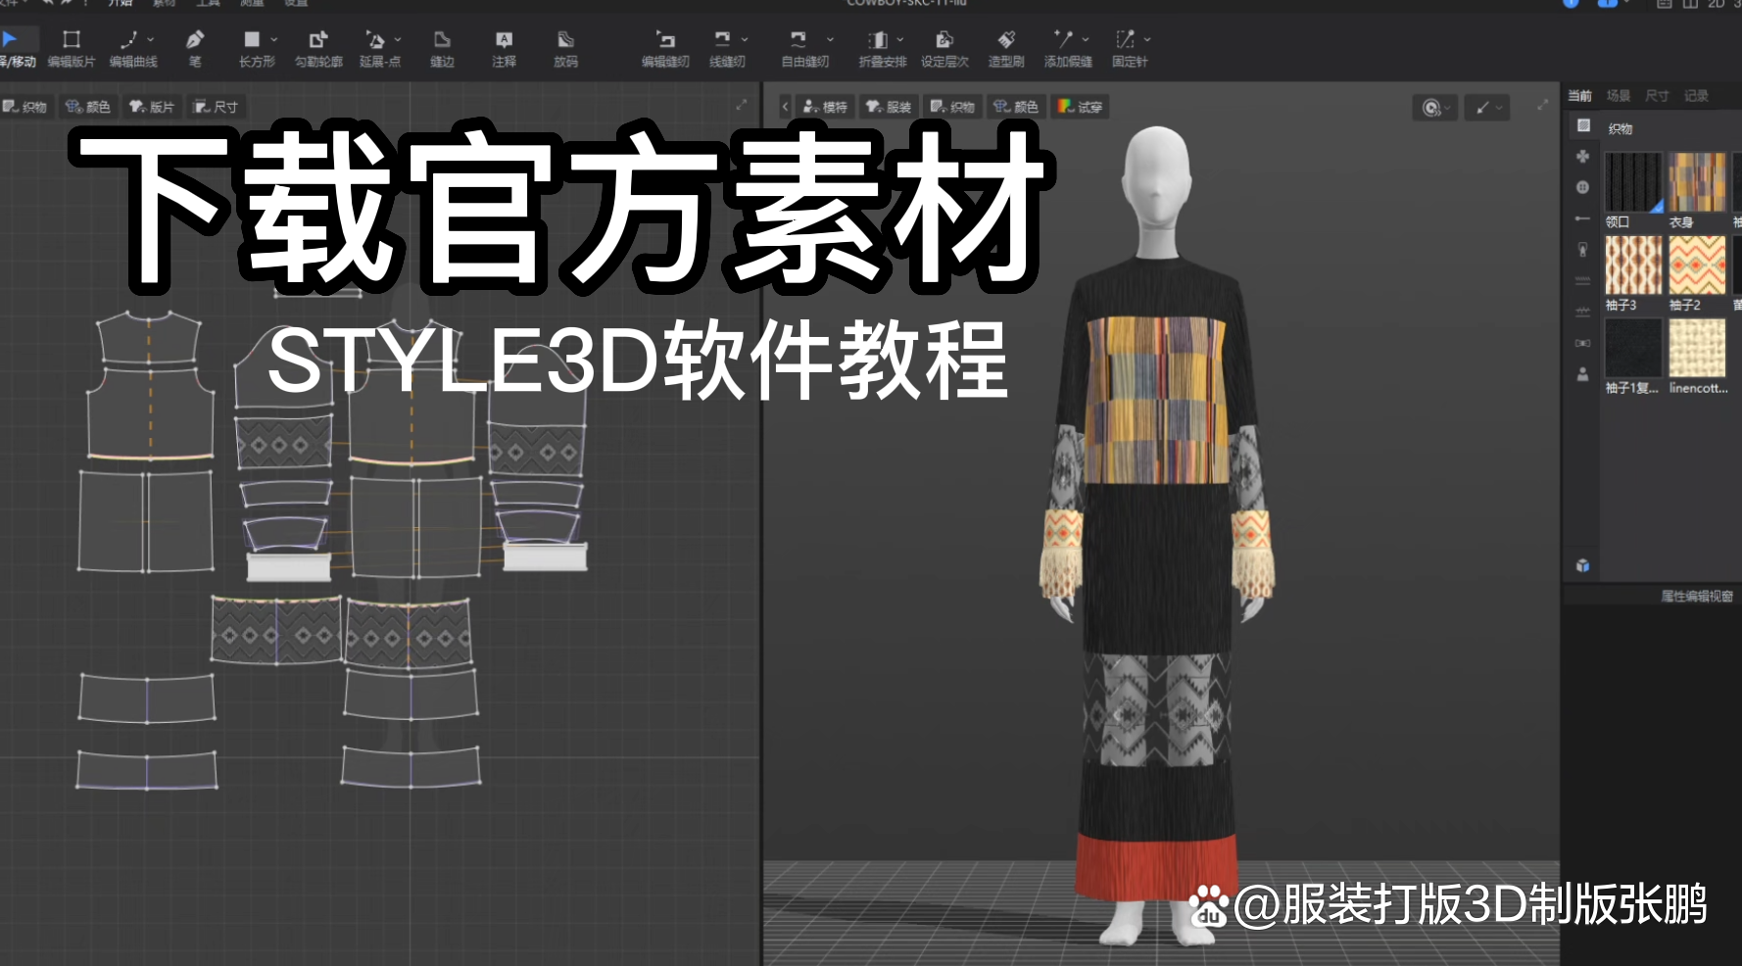1742x966 pixels.
Task: Toggle 服装 display in 3D window
Action: pyautogui.click(x=889, y=107)
